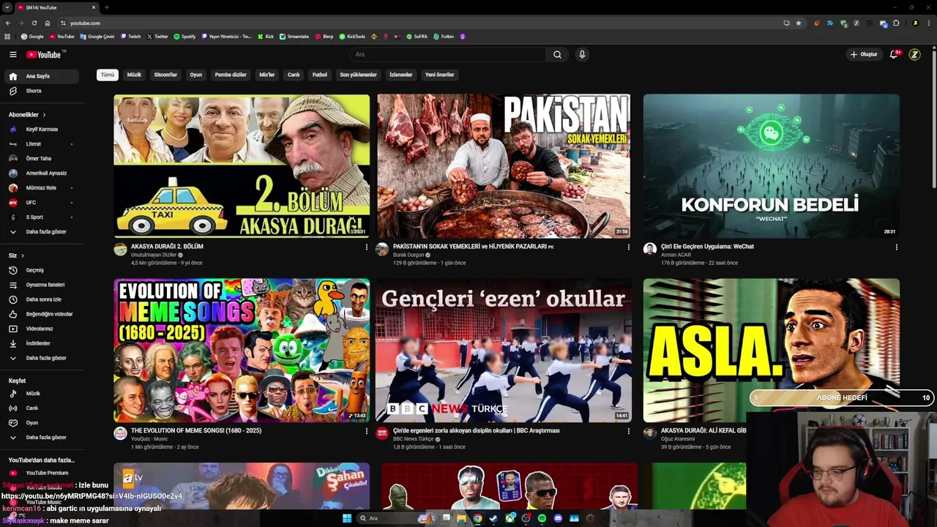The height and width of the screenshot is (527, 937).
Task: Open options for Pakistan'ın sokak yemekleri video
Action: [x=628, y=247]
